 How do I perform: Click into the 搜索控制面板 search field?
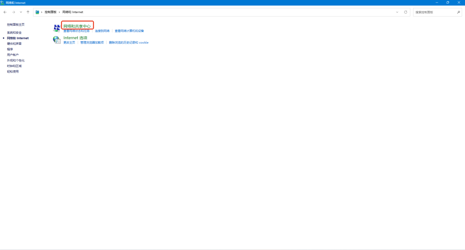click(x=435, y=12)
